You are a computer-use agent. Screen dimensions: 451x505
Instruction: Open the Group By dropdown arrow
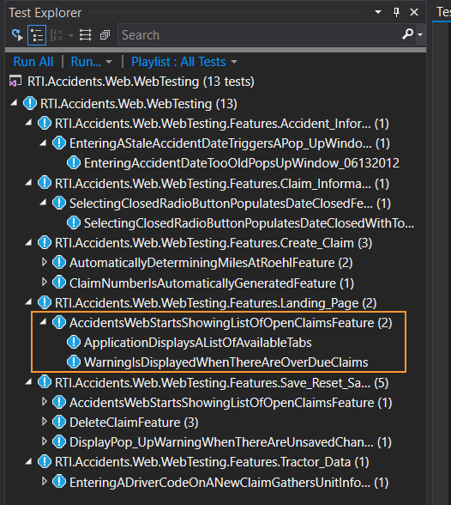point(70,35)
